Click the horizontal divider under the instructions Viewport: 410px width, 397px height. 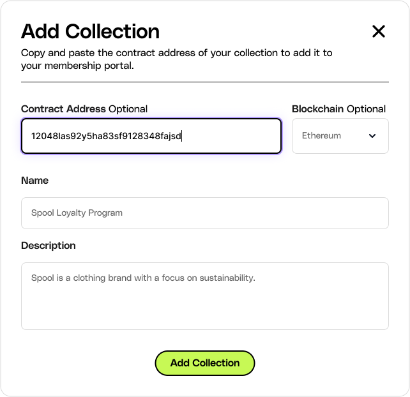pos(204,82)
